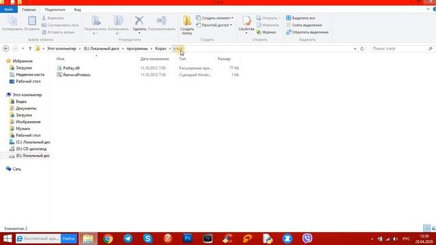Viewport: 436px width, 245px height.
Task: Click the search magnifier icon
Action: point(431,48)
